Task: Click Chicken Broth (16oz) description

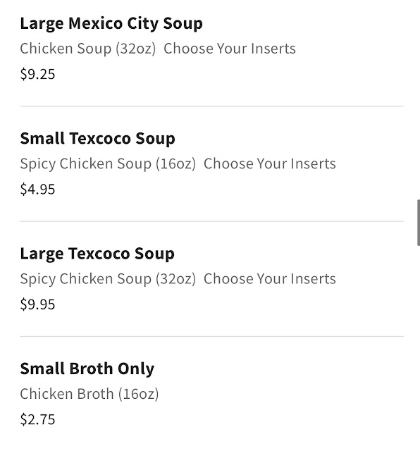Action: 89,394
